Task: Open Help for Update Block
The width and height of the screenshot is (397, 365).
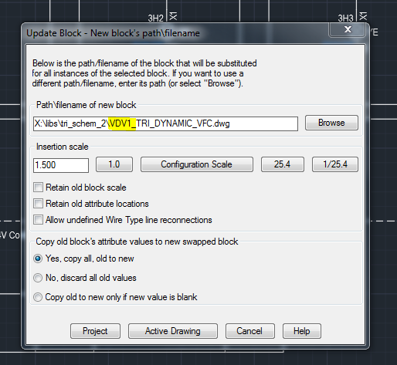Action: [302, 331]
